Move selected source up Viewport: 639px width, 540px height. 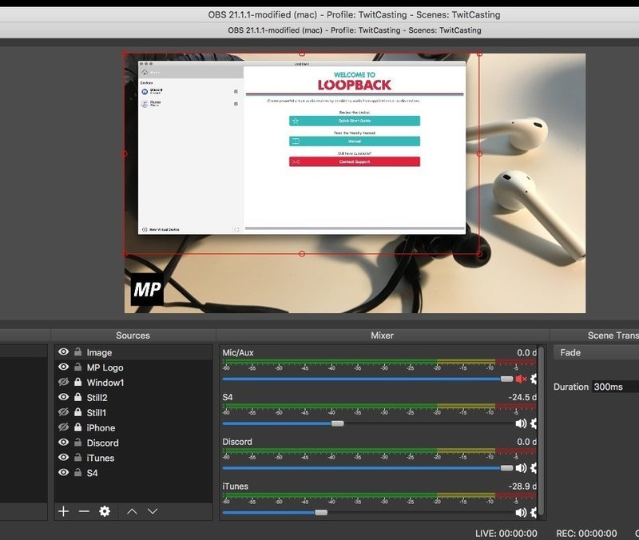(x=132, y=511)
